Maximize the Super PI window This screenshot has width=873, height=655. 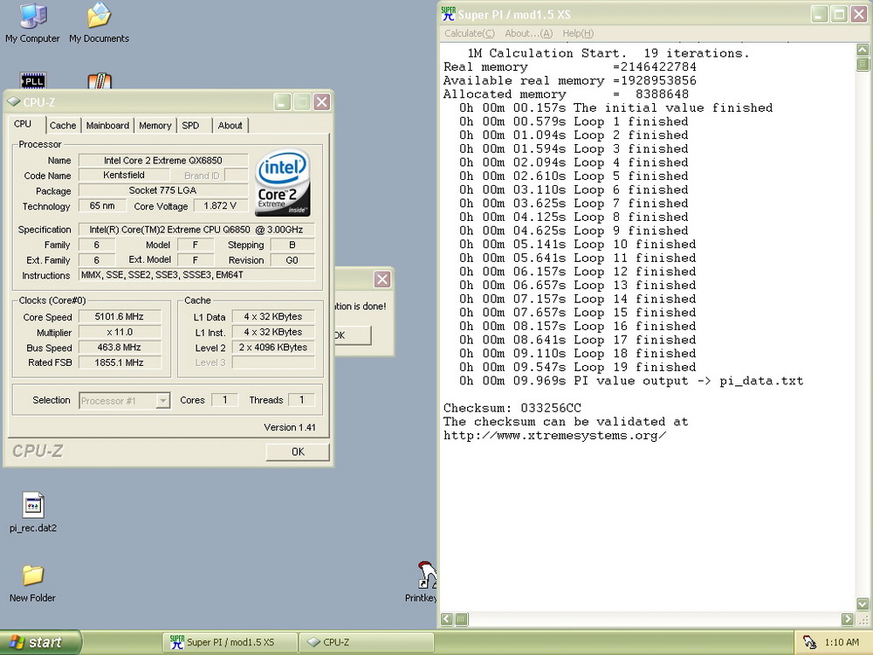click(839, 14)
